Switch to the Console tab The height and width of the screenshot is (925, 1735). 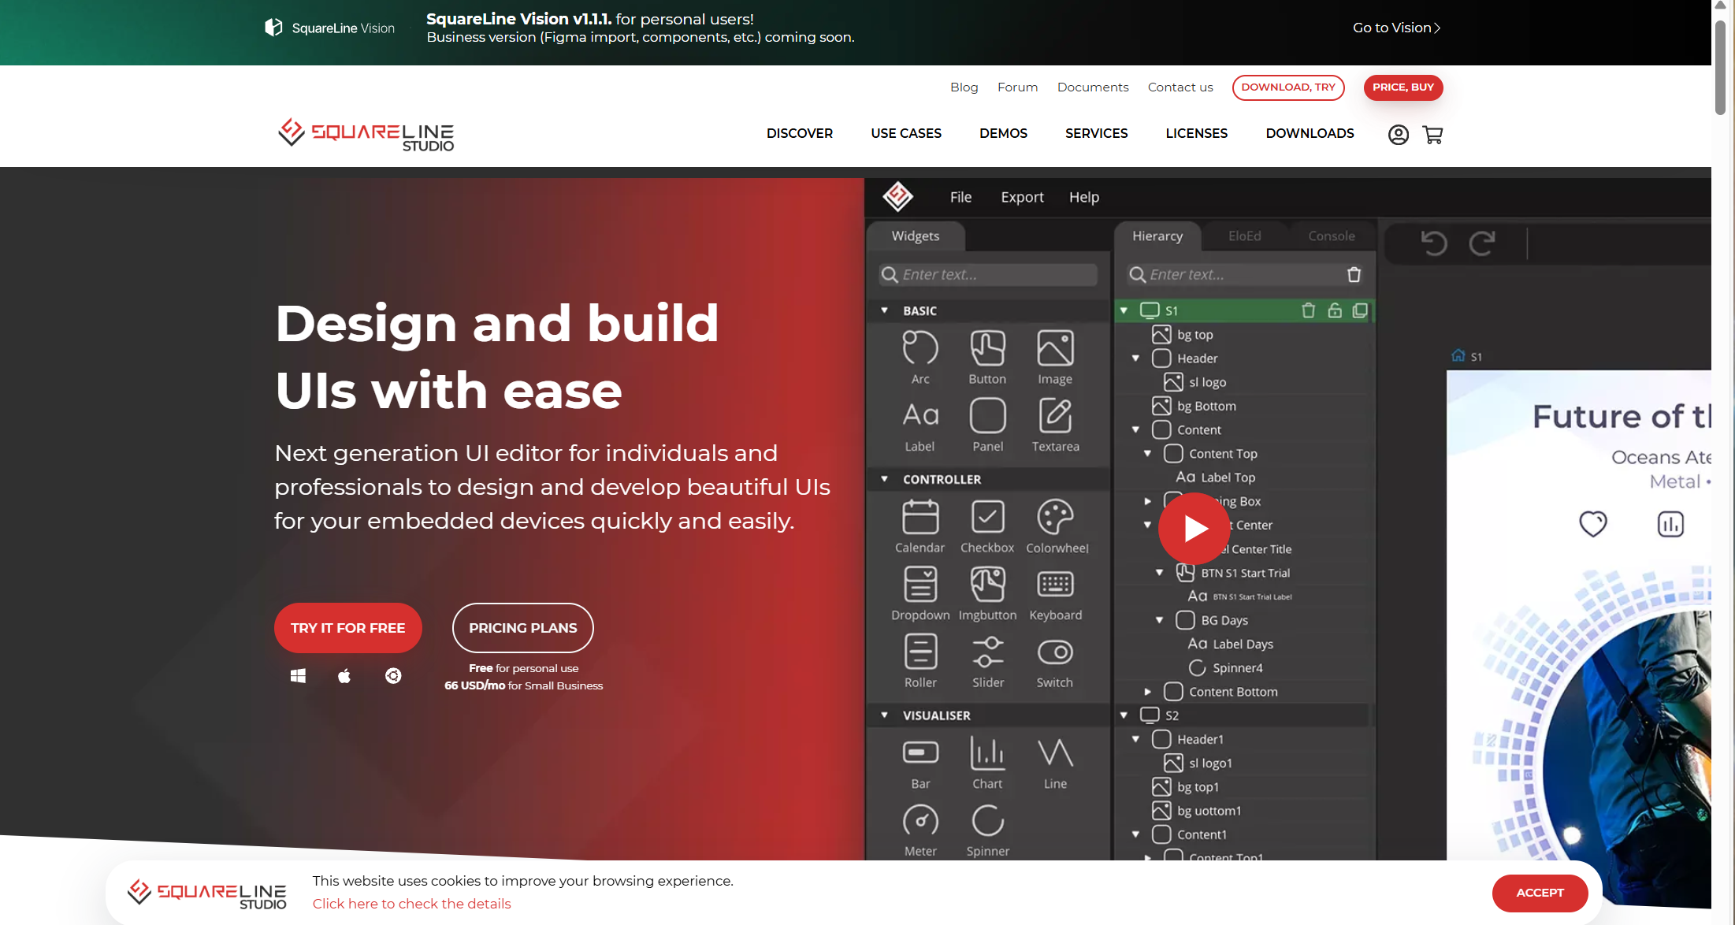[1331, 236]
